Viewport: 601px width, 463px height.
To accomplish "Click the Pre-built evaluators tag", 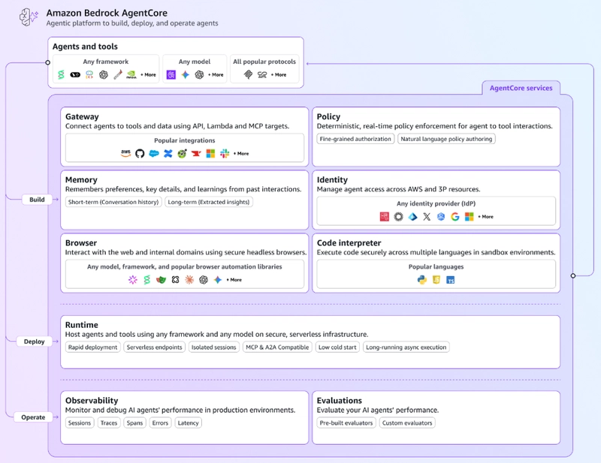I will (x=345, y=423).
